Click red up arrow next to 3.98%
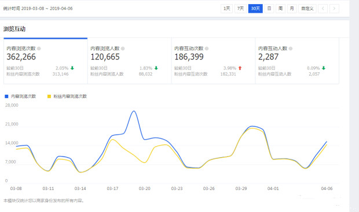Viewport: 359px width, 212px height. pyautogui.click(x=240, y=68)
